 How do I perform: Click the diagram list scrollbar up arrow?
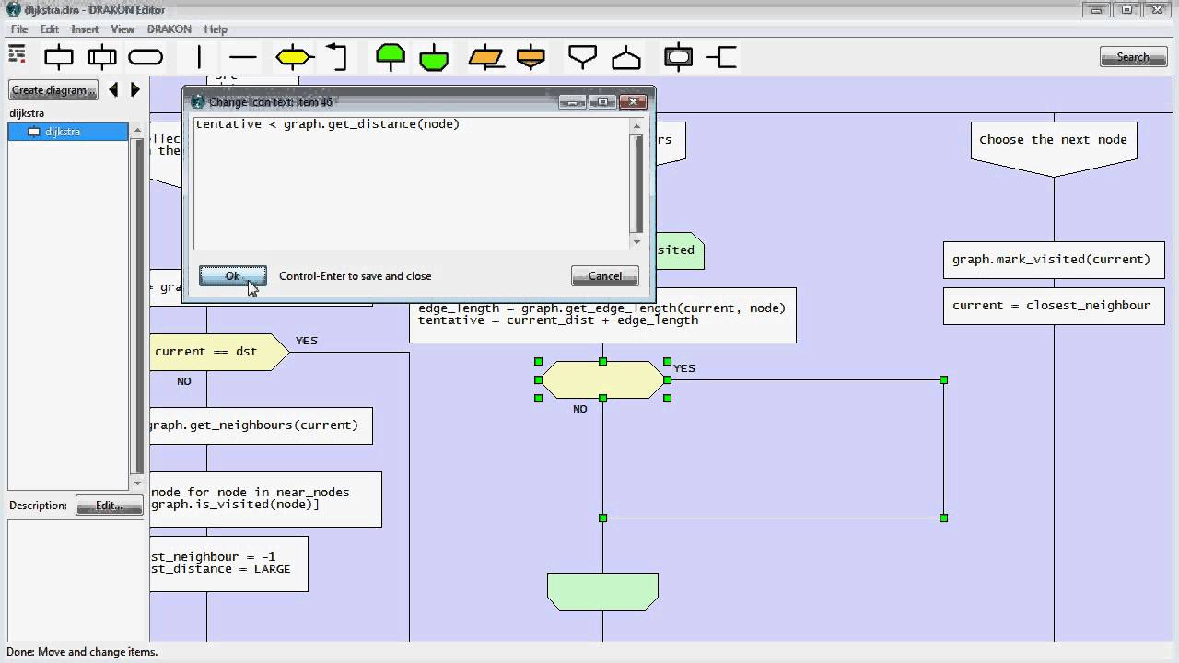click(138, 129)
